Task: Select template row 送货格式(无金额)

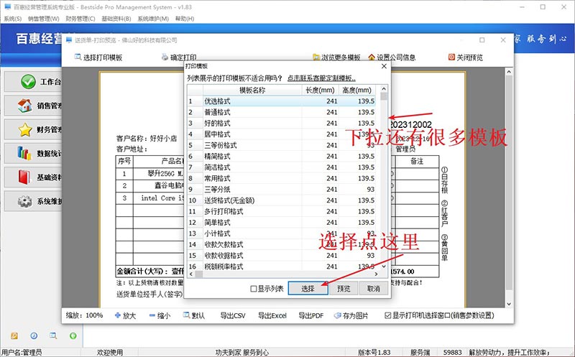Action: [x=282, y=200]
